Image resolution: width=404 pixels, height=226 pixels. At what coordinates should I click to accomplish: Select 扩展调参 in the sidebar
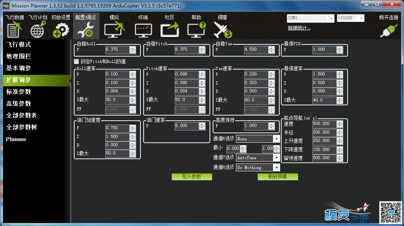click(37, 80)
